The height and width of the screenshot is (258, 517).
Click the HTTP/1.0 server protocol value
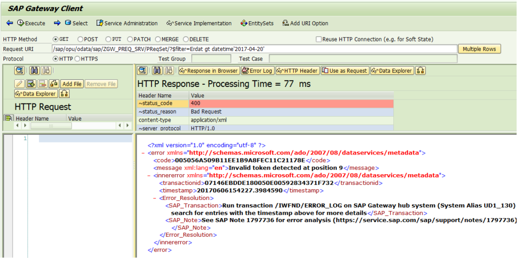pos(291,128)
